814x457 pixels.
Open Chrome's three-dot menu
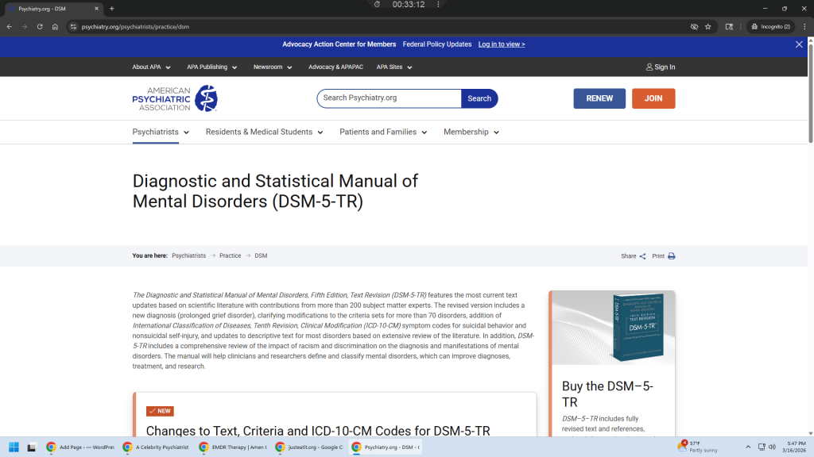[804, 26]
